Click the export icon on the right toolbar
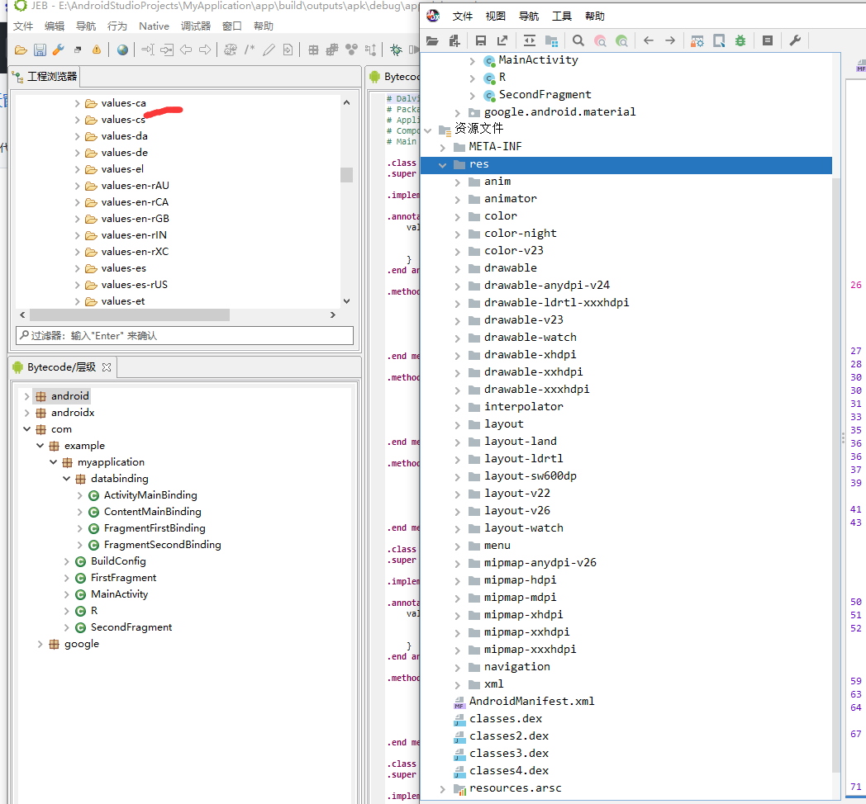Image resolution: width=866 pixels, height=804 pixels. tap(503, 40)
